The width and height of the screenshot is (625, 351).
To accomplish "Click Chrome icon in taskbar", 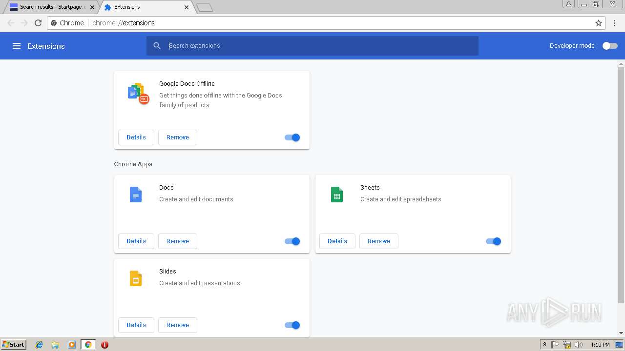I will point(88,345).
